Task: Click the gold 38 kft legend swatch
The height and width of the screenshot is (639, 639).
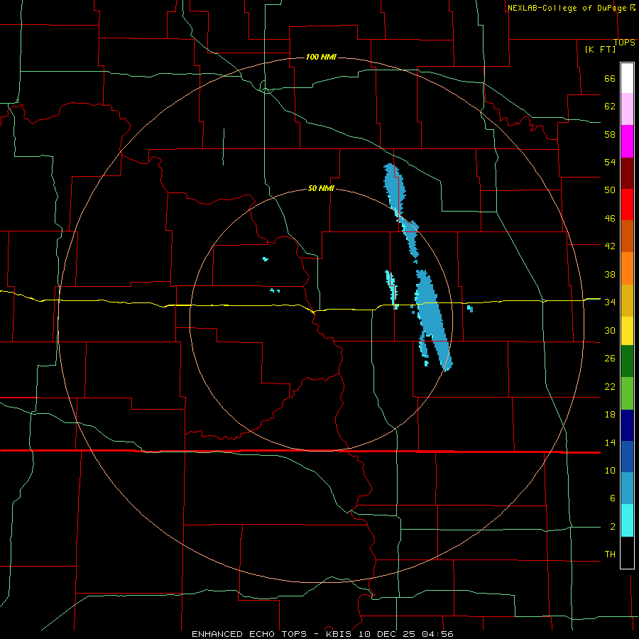Action: click(x=627, y=300)
